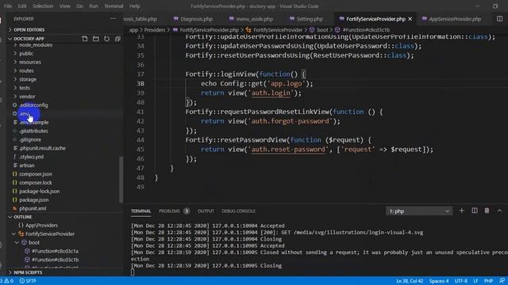
Task: Switch to Setting.php tab
Action: tap(306, 19)
